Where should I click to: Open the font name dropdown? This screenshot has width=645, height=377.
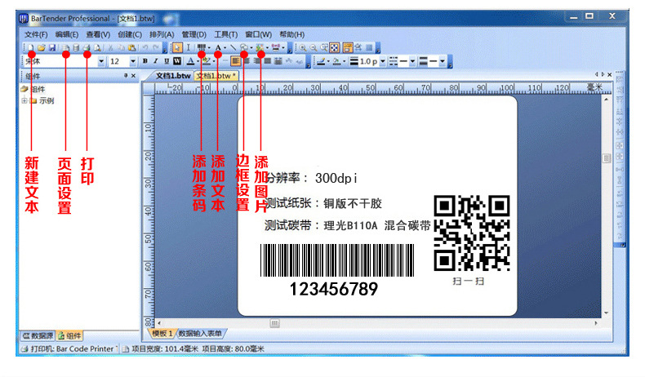tap(101, 62)
